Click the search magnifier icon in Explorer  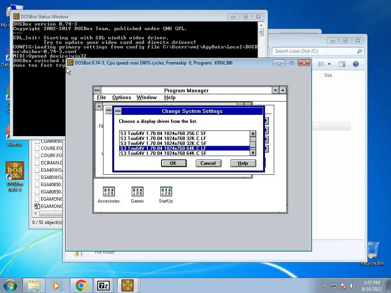[x=359, y=51]
